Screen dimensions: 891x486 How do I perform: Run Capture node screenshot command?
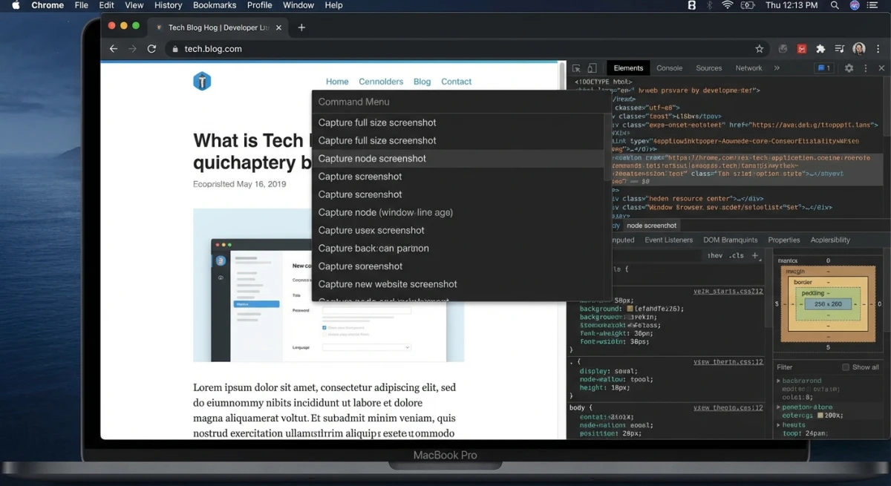pos(458,159)
